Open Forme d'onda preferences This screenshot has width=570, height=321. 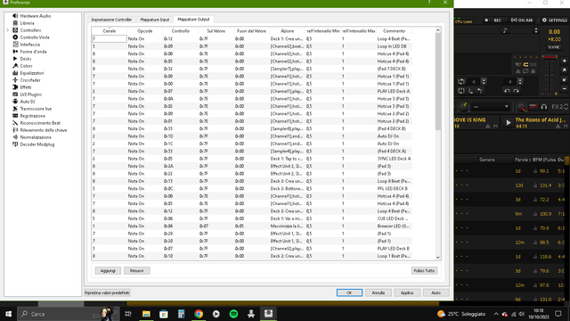(x=29, y=52)
